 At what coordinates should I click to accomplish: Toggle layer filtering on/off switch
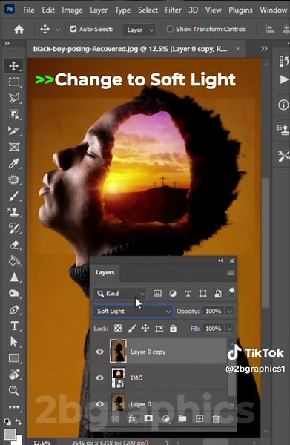pos(232,293)
